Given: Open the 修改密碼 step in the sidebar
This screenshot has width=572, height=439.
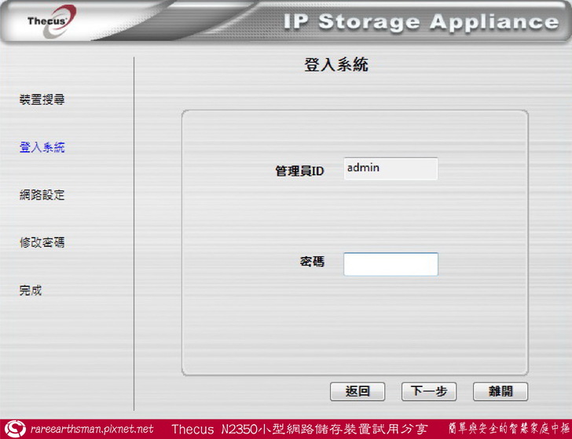Looking at the screenshot, I should pos(42,242).
